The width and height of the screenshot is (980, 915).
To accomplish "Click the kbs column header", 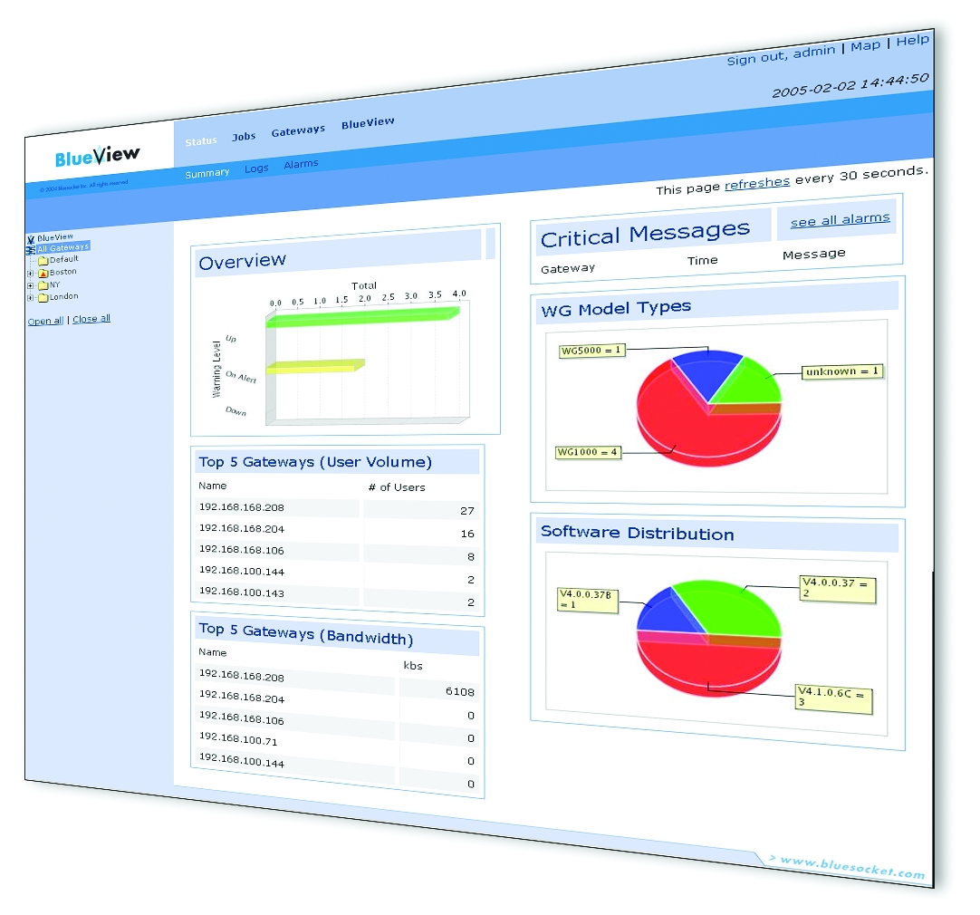I will click(413, 666).
